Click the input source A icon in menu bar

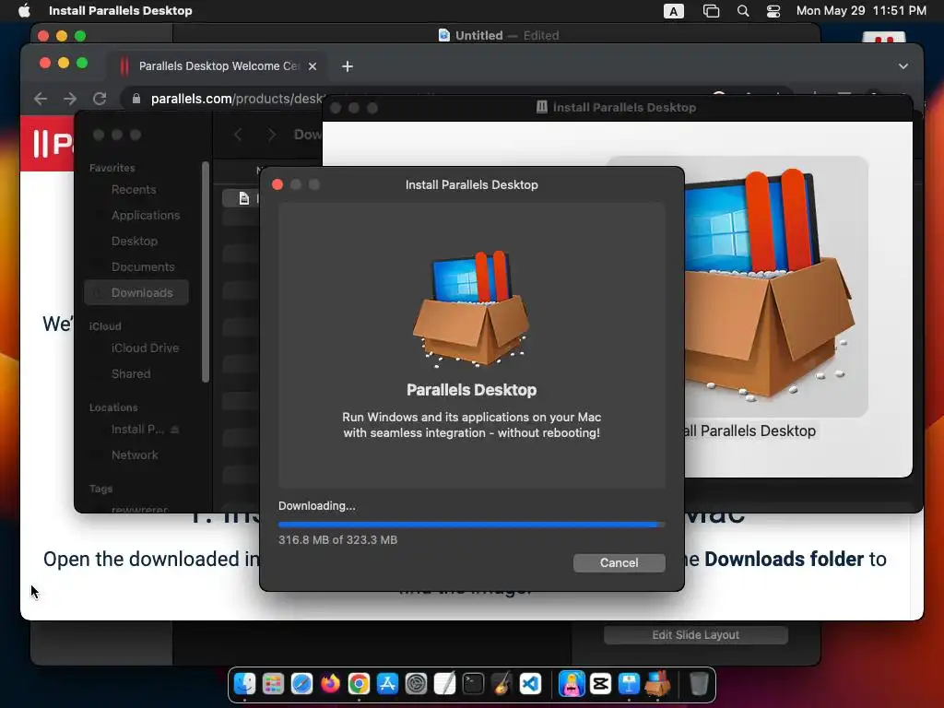tap(673, 11)
